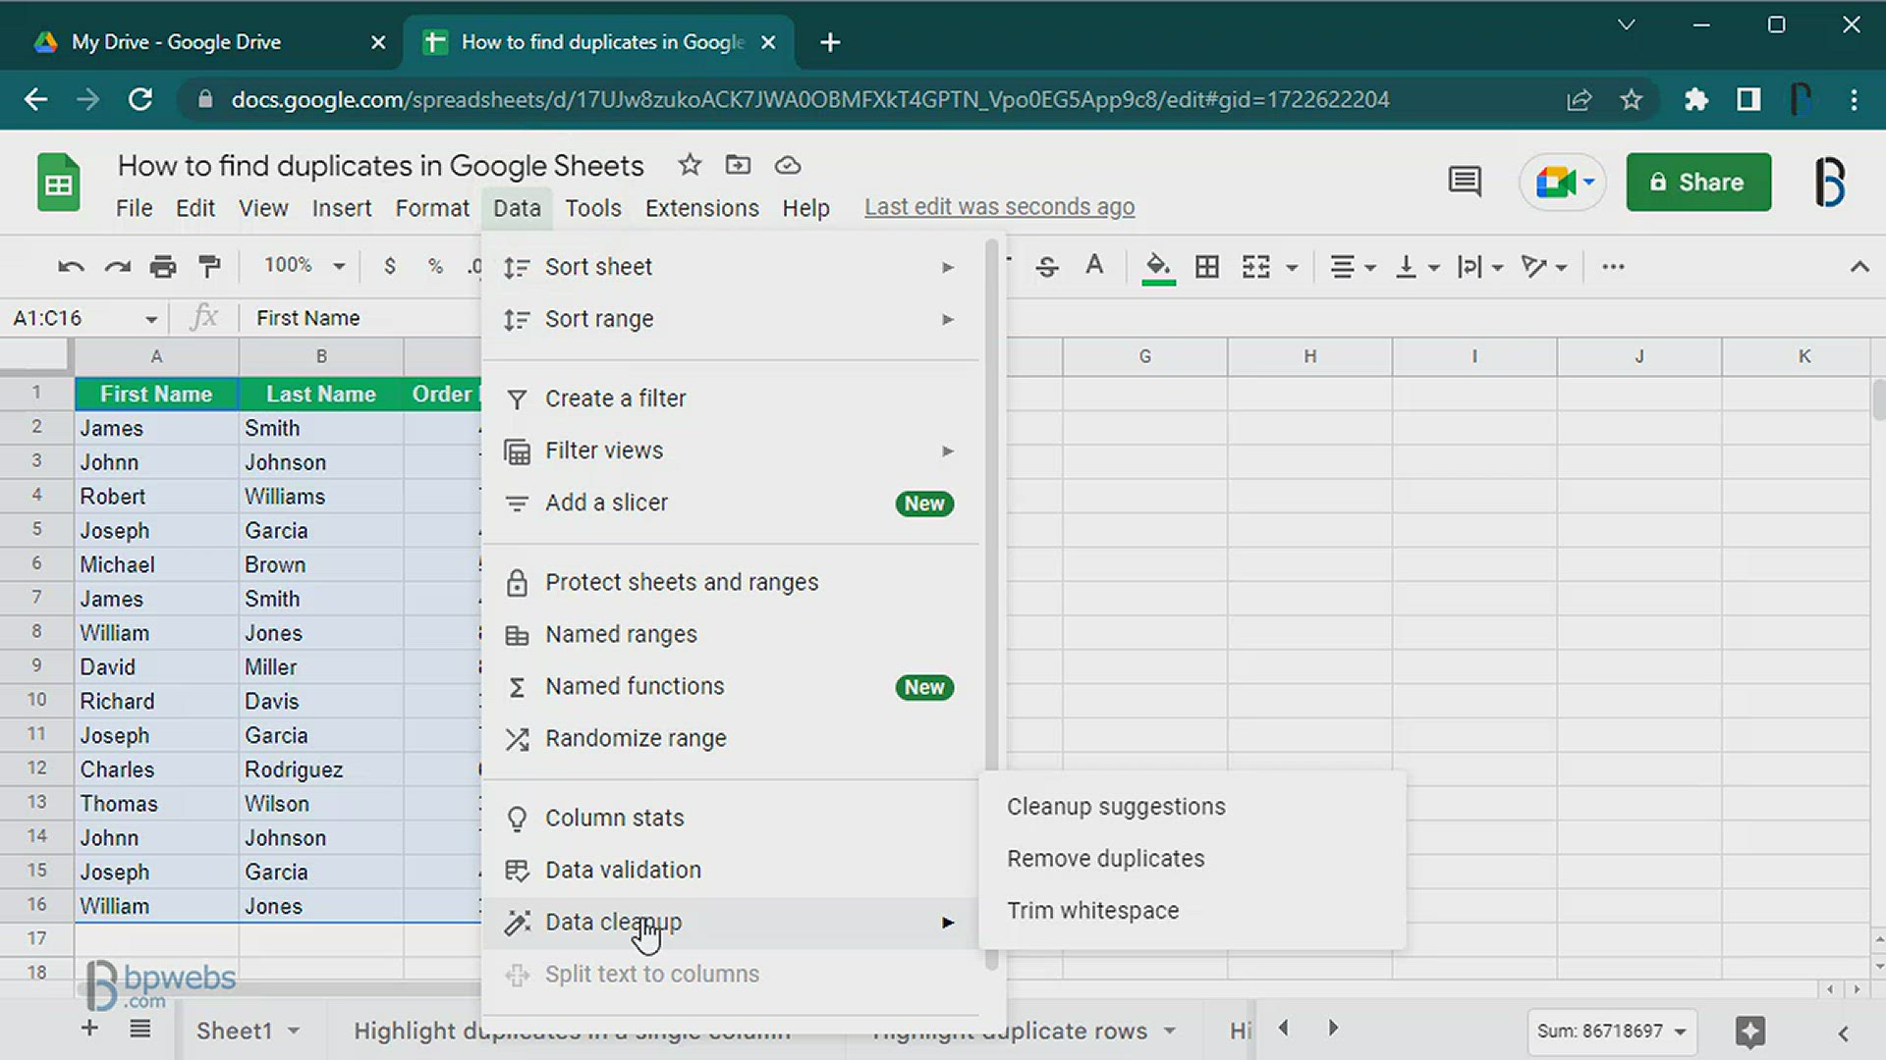Toggle strikethrough formatting
The height and width of the screenshot is (1060, 1886).
tap(1047, 266)
